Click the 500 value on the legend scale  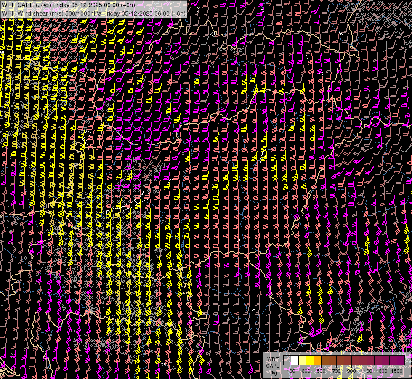(321, 371)
